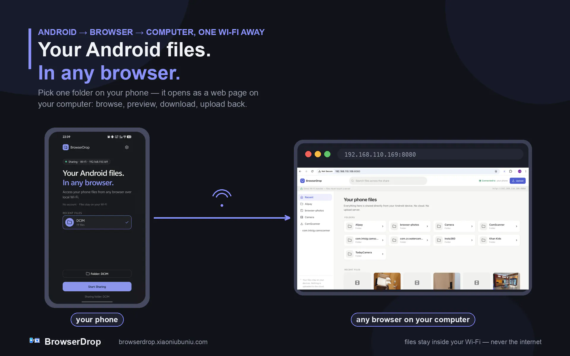Select Camera in the sidebar

315,217
